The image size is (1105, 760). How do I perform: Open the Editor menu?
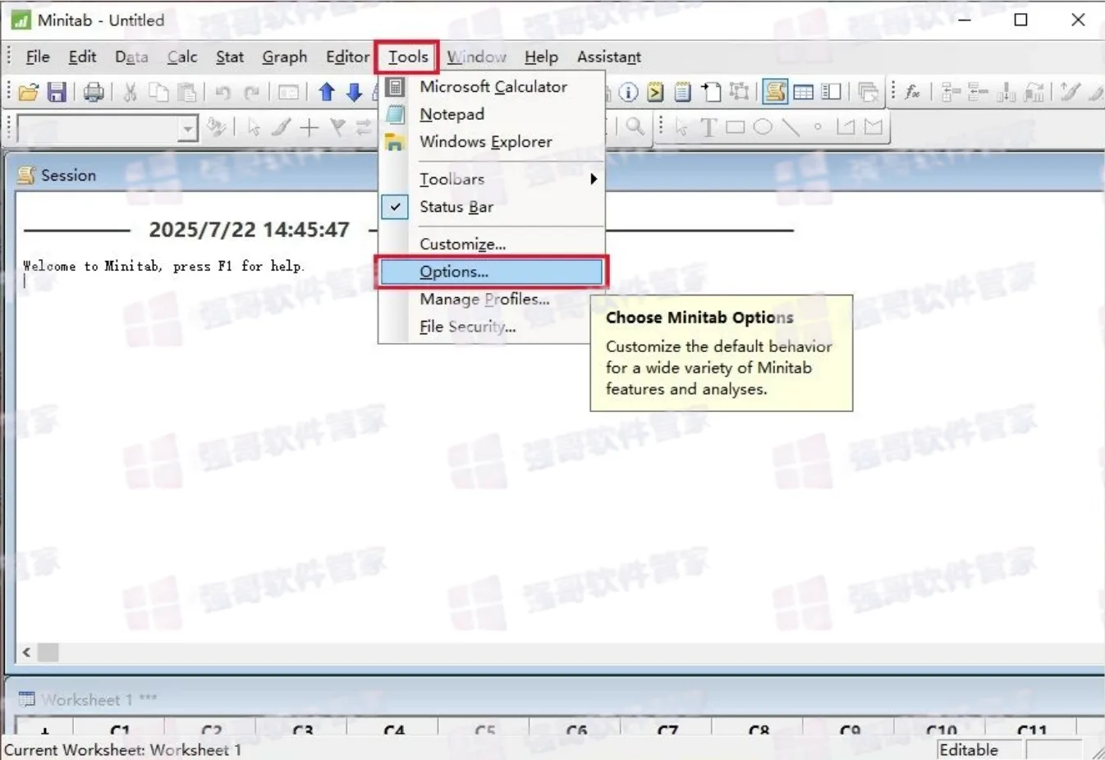[348, 57]
